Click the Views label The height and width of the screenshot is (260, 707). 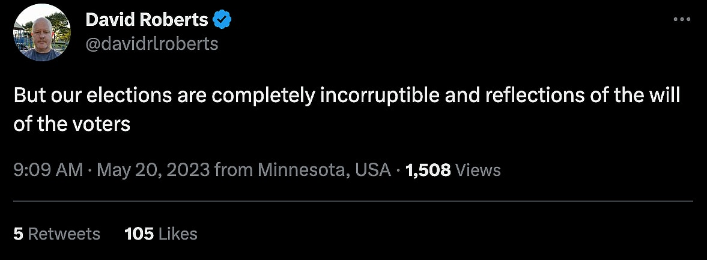tap(478, 170)
